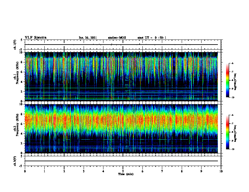Viewport: 249px width, 192px height.
Task: Click the time axis tick label "1"
Action: 44,171
